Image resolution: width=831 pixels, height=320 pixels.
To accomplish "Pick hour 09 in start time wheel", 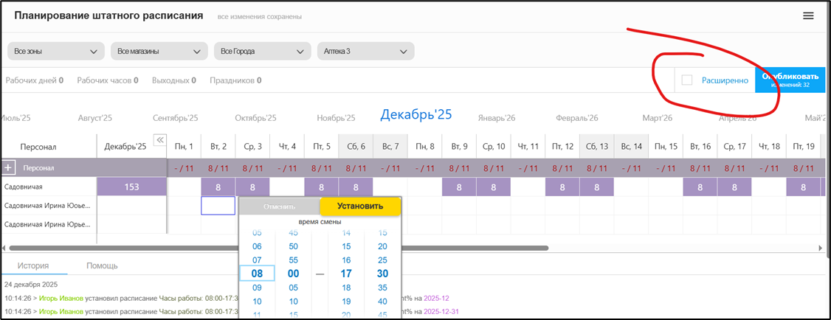I will tap(257, 288).
